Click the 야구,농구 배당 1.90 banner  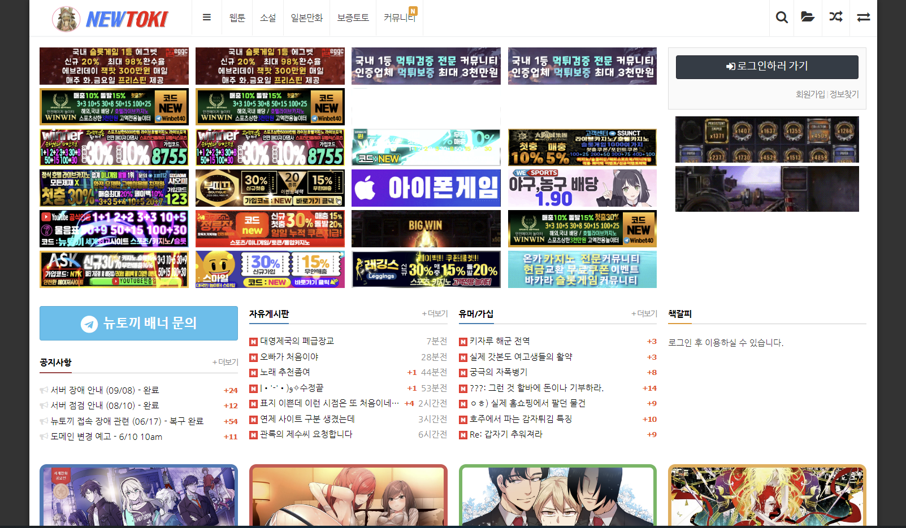(582, 188)
